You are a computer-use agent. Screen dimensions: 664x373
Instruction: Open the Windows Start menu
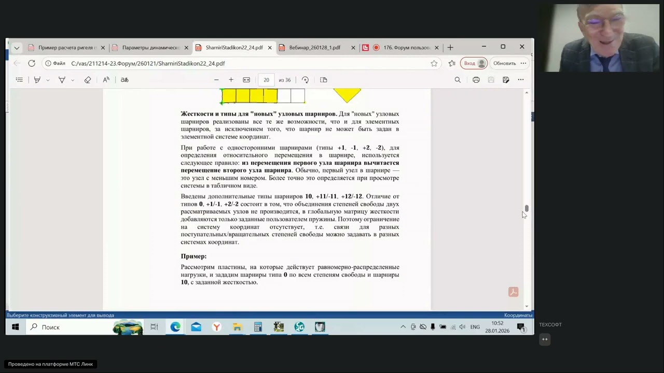coord(16,327)
